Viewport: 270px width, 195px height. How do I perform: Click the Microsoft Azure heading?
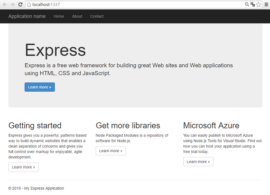[211, 126]
